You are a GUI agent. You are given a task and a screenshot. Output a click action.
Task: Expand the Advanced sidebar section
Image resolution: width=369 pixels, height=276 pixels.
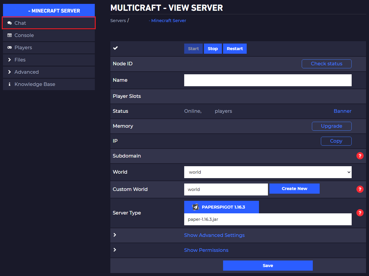pos(49,72)
